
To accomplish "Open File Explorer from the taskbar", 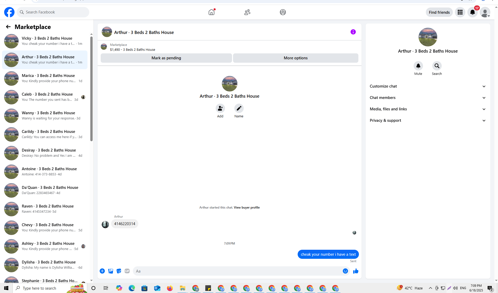I will [x=183, y=288].
